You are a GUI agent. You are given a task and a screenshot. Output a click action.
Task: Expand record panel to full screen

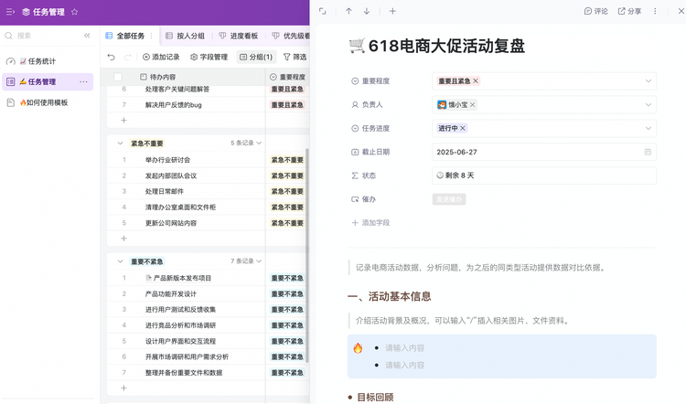coord(323,11)
